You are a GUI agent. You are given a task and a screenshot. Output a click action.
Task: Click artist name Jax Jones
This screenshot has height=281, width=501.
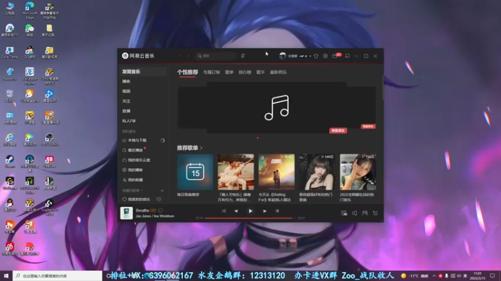(x=143, y=216)
